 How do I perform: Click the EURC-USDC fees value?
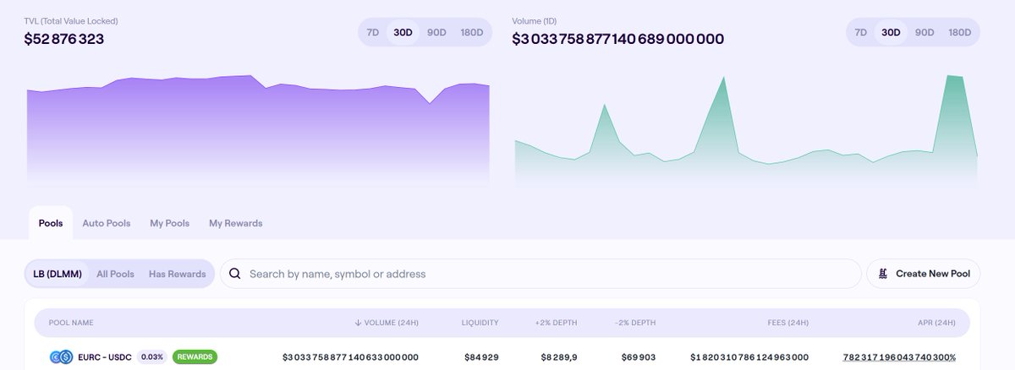[749, 357]
